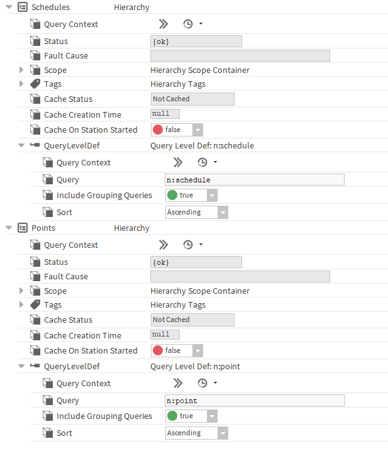Collapse the Points hierarchy section
388x451 pixels.
[9, 228]
